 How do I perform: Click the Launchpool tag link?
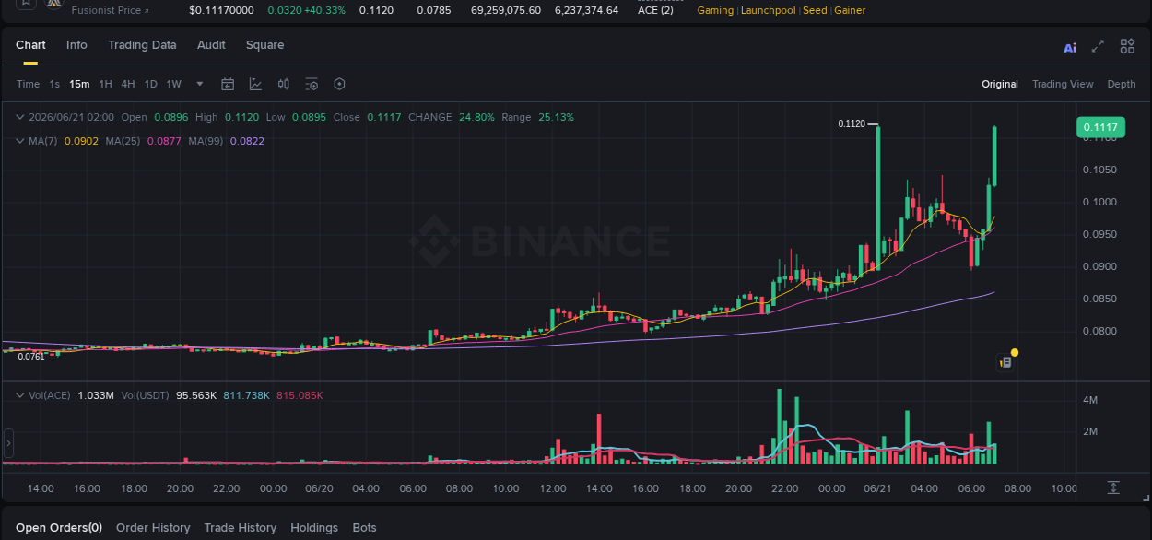[770, 10]
